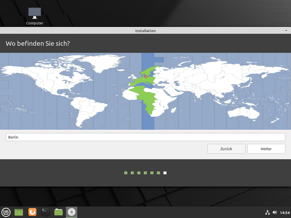Minimize the Installation window
Image resolution: width=291 pixels, height=218 pixels.
(286, 31)
